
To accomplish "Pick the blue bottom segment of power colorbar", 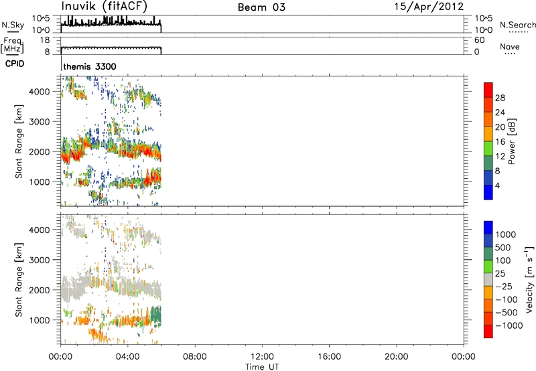I will [488, 192].
